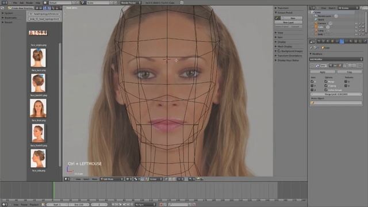Toggle the Mirror Y axis checkbox
Image resolution: width=368 pixels, height=207 pixels.
pyautogui.click(x=312, y=86)
